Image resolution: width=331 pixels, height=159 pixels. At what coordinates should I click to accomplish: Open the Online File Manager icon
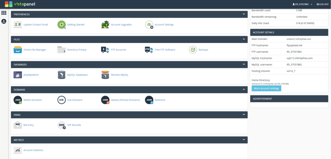pos(18,50)
